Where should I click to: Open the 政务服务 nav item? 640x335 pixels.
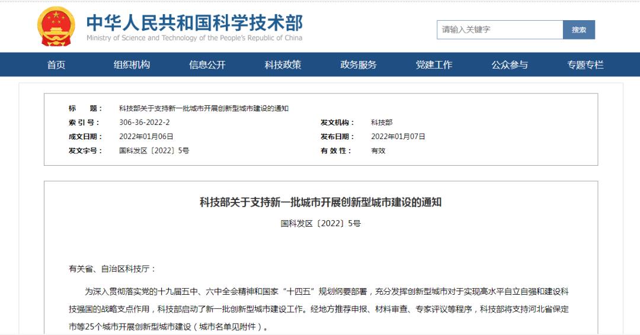(x=359, y=65)
